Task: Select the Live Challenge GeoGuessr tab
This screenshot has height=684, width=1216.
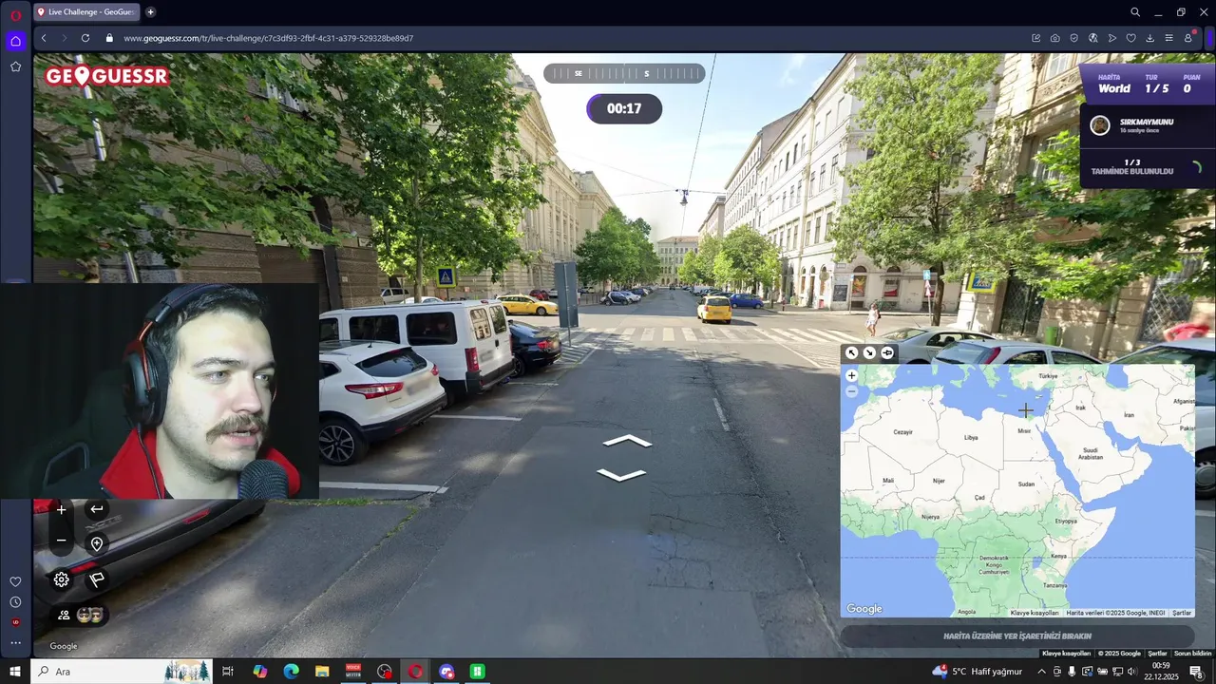Action: tap(87, 11)
